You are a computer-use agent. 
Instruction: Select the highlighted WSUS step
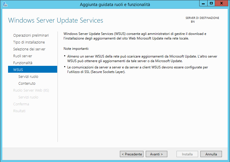32,69
